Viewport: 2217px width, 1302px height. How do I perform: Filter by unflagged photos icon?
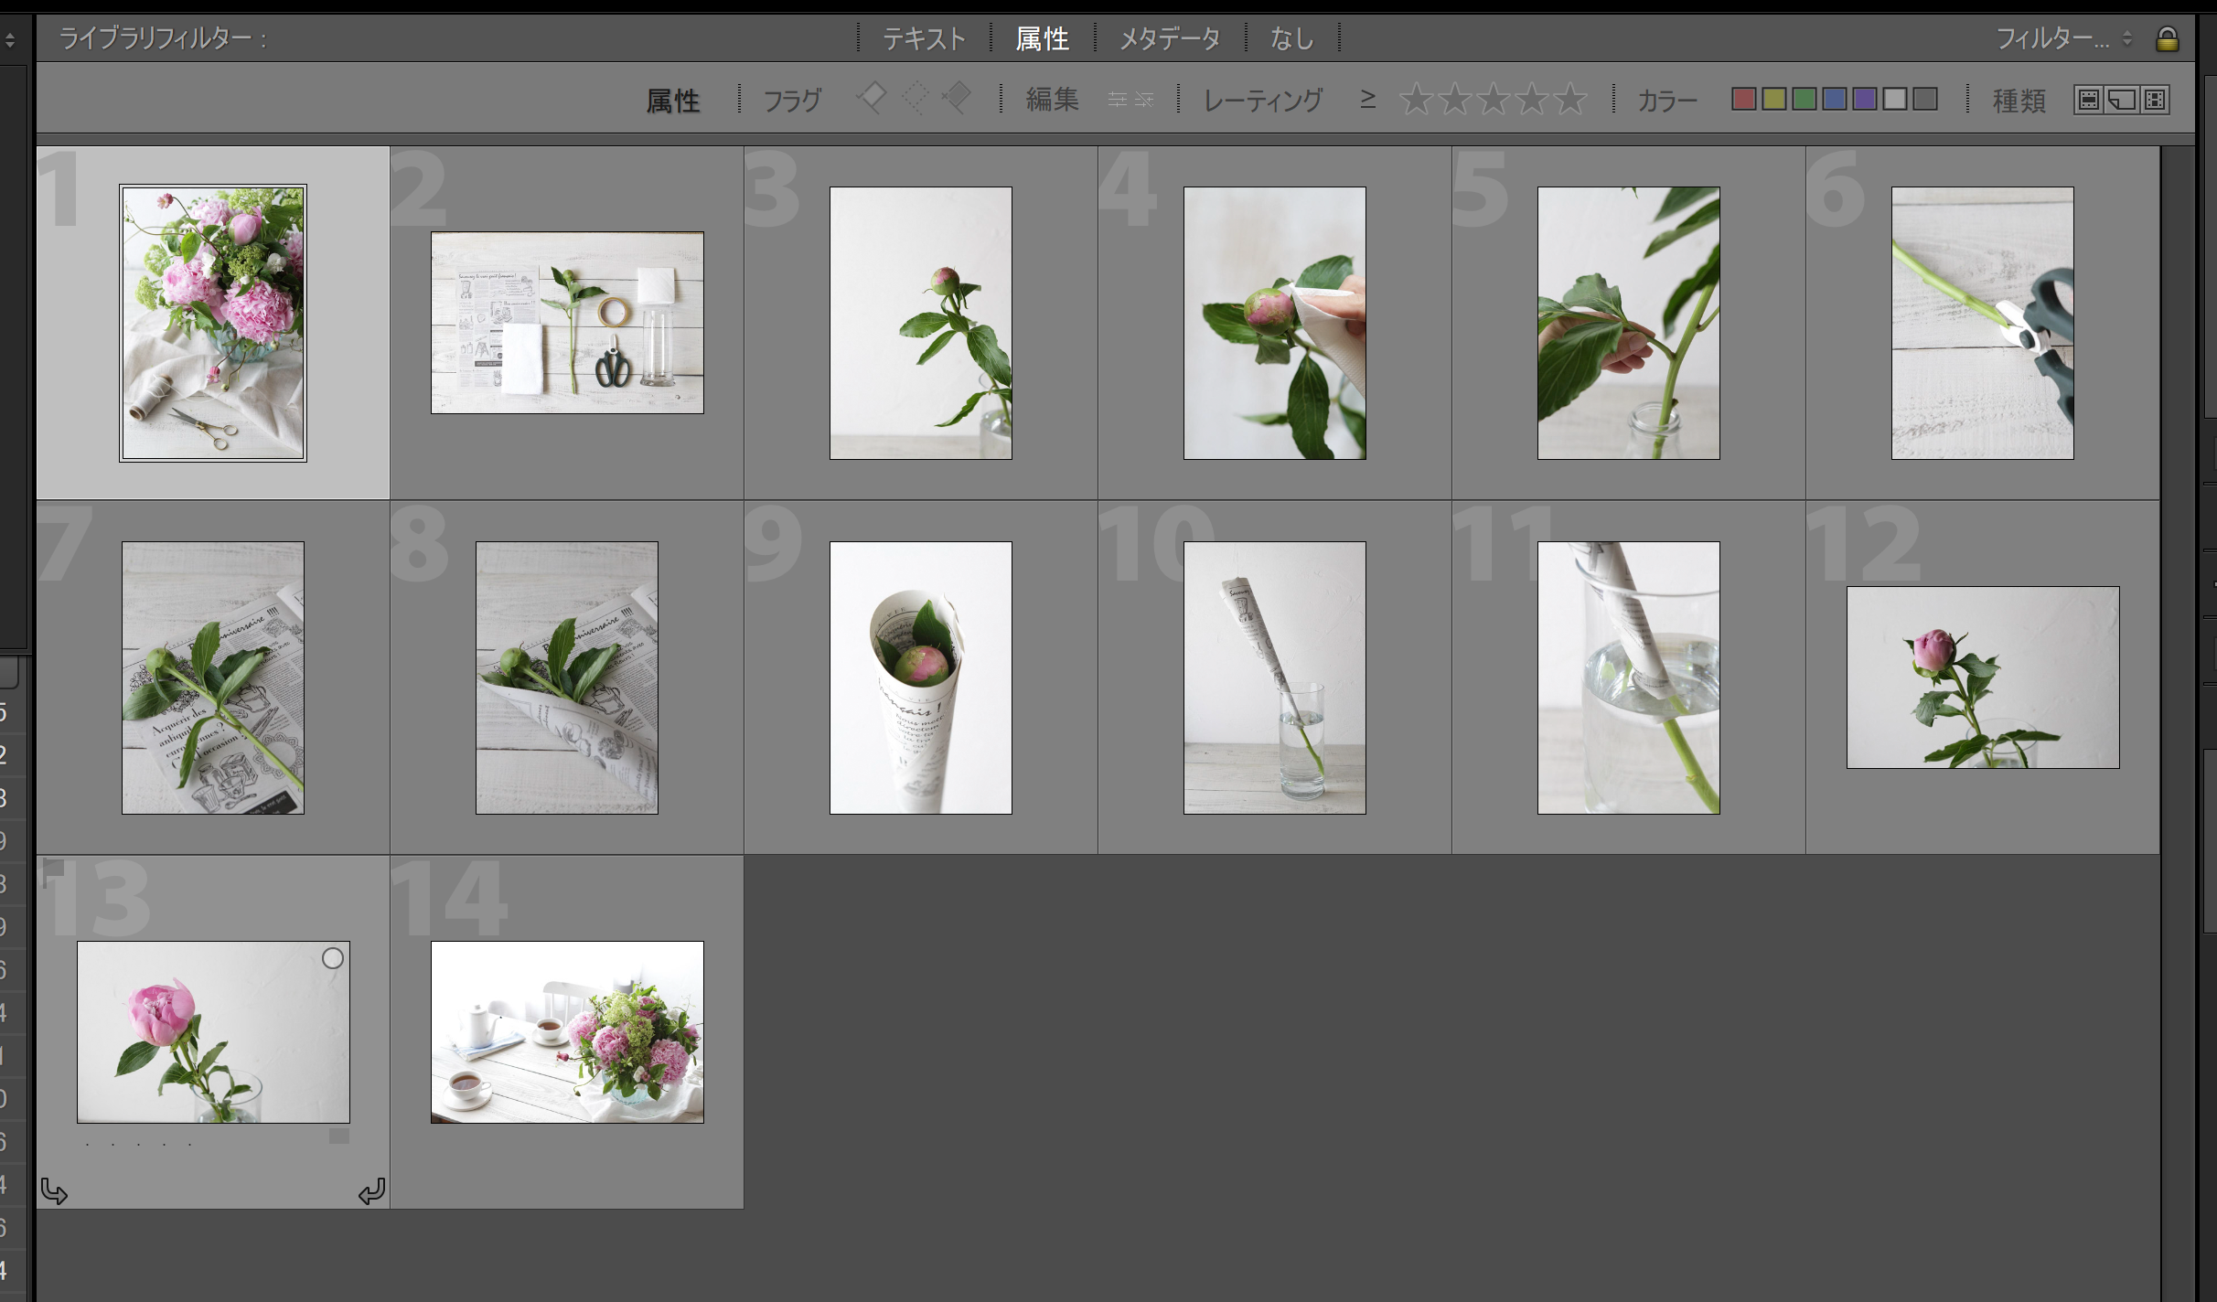[x=915, y=98]
